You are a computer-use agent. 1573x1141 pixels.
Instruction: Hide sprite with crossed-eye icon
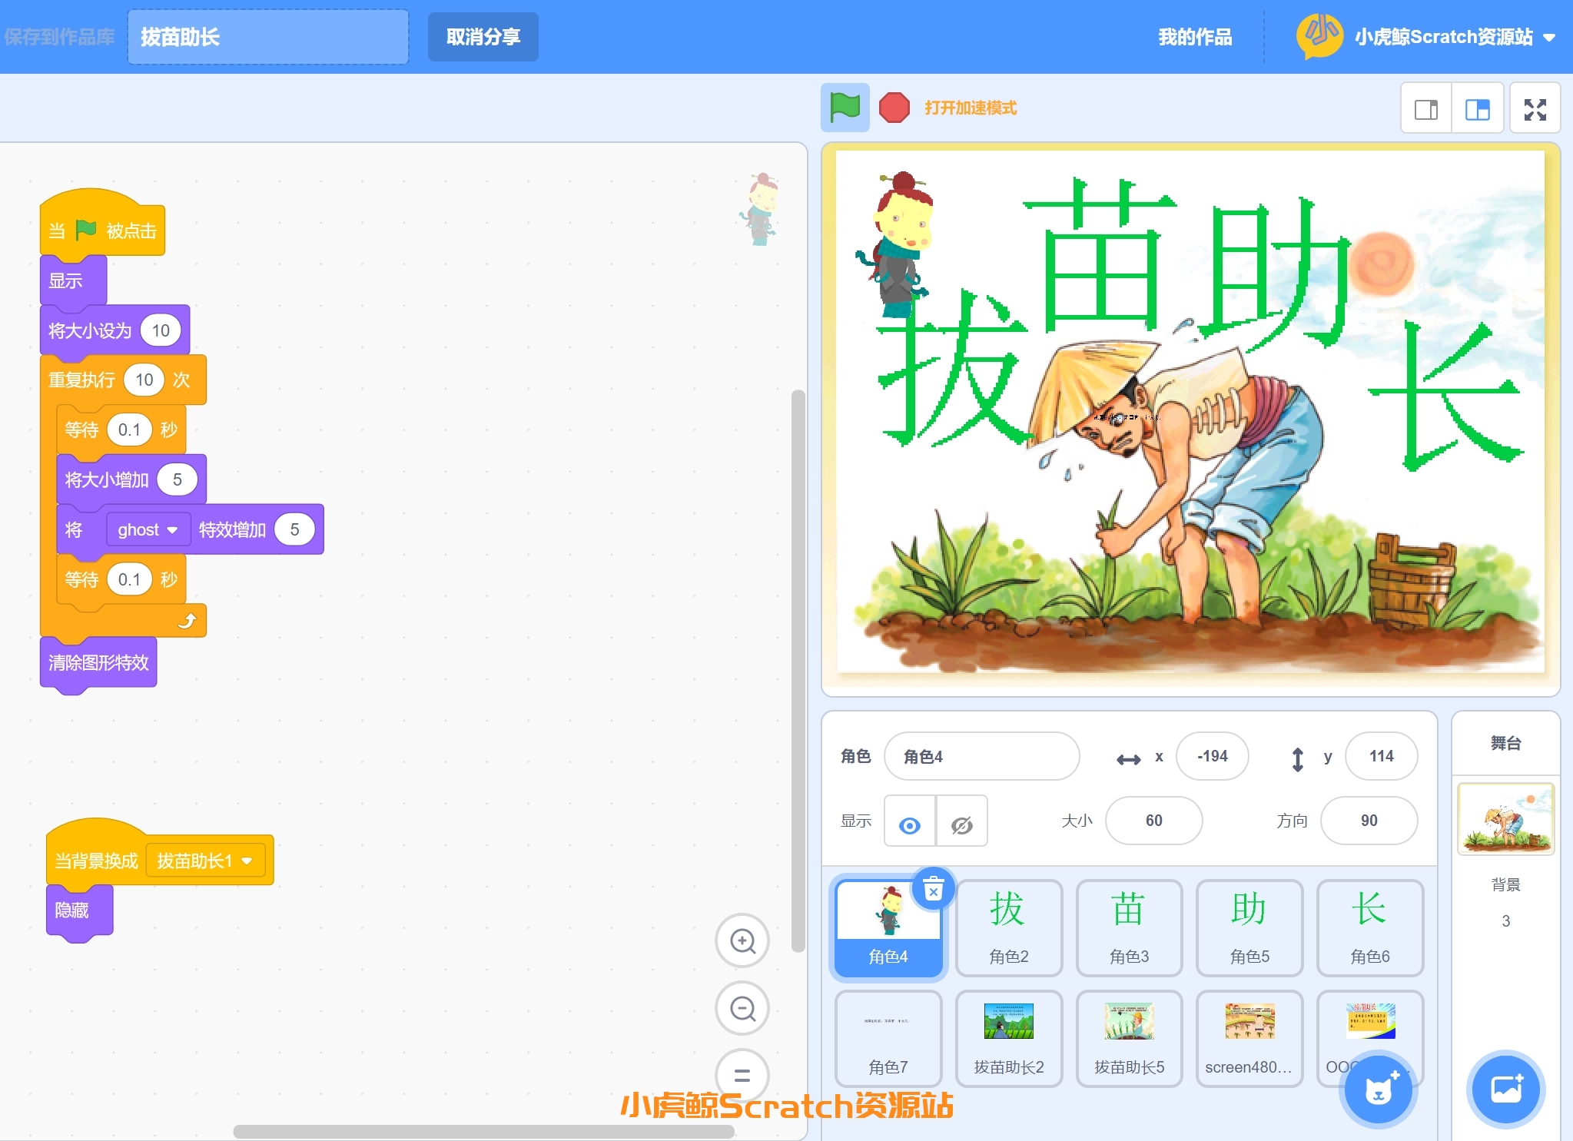961,821
